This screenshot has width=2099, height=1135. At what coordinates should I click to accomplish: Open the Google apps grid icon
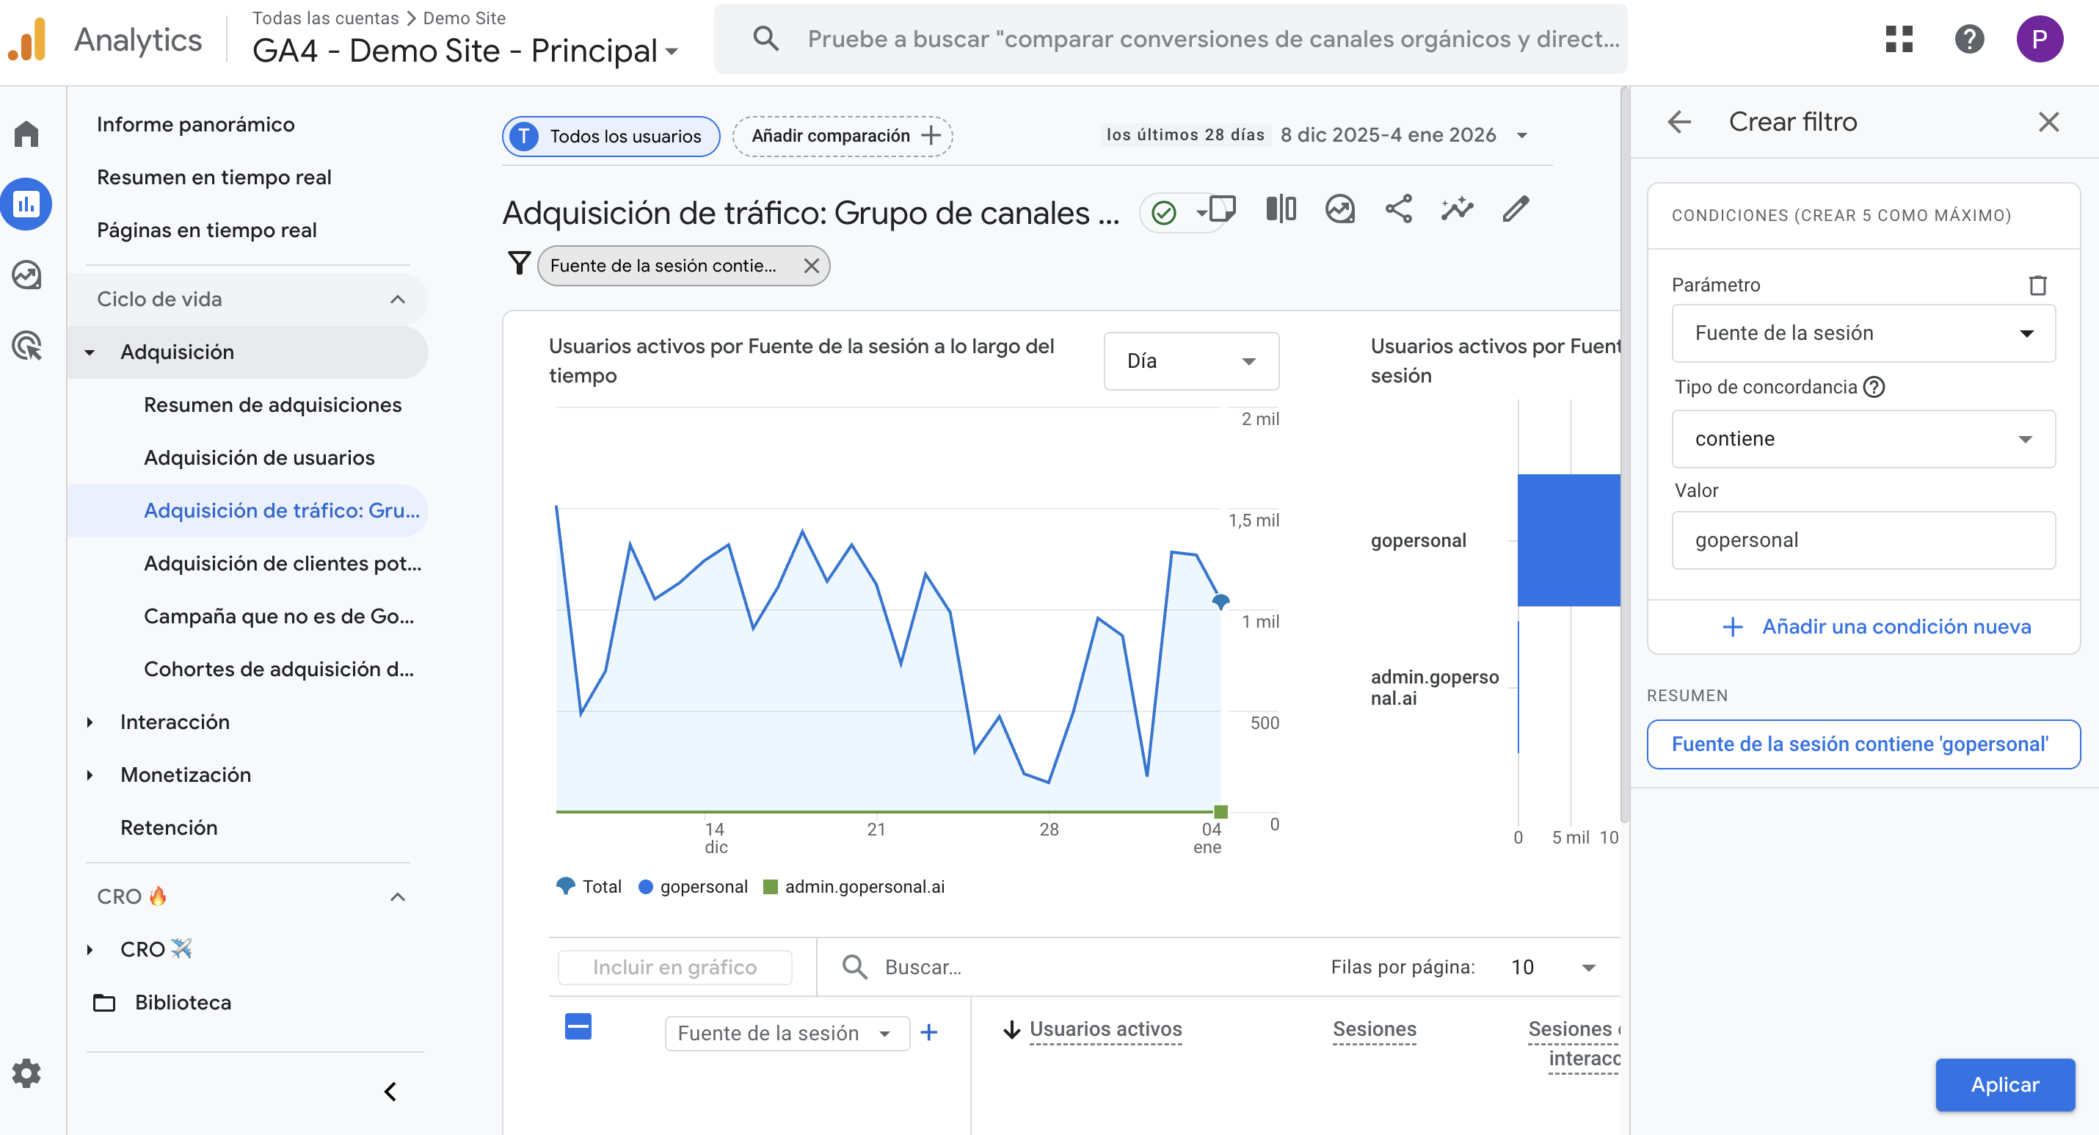[1899, 38]
